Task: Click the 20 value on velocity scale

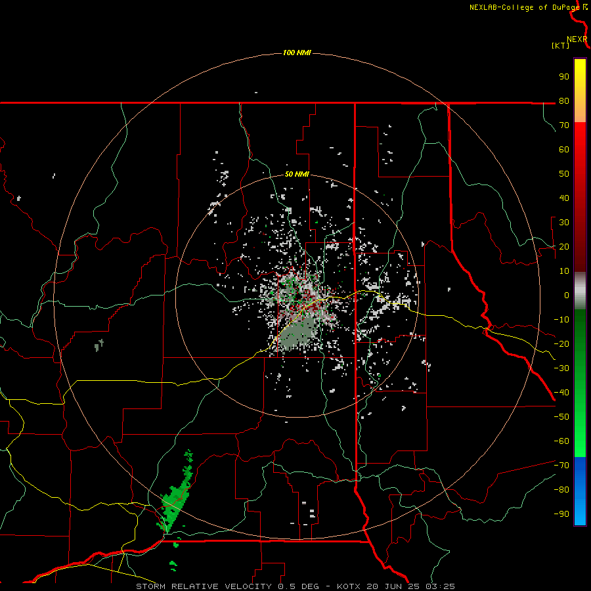Action: click(564, 246)
